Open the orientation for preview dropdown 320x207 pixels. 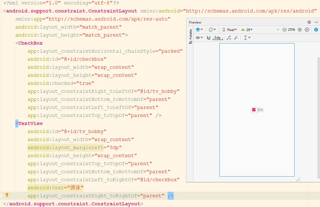[x=212, y=30]
